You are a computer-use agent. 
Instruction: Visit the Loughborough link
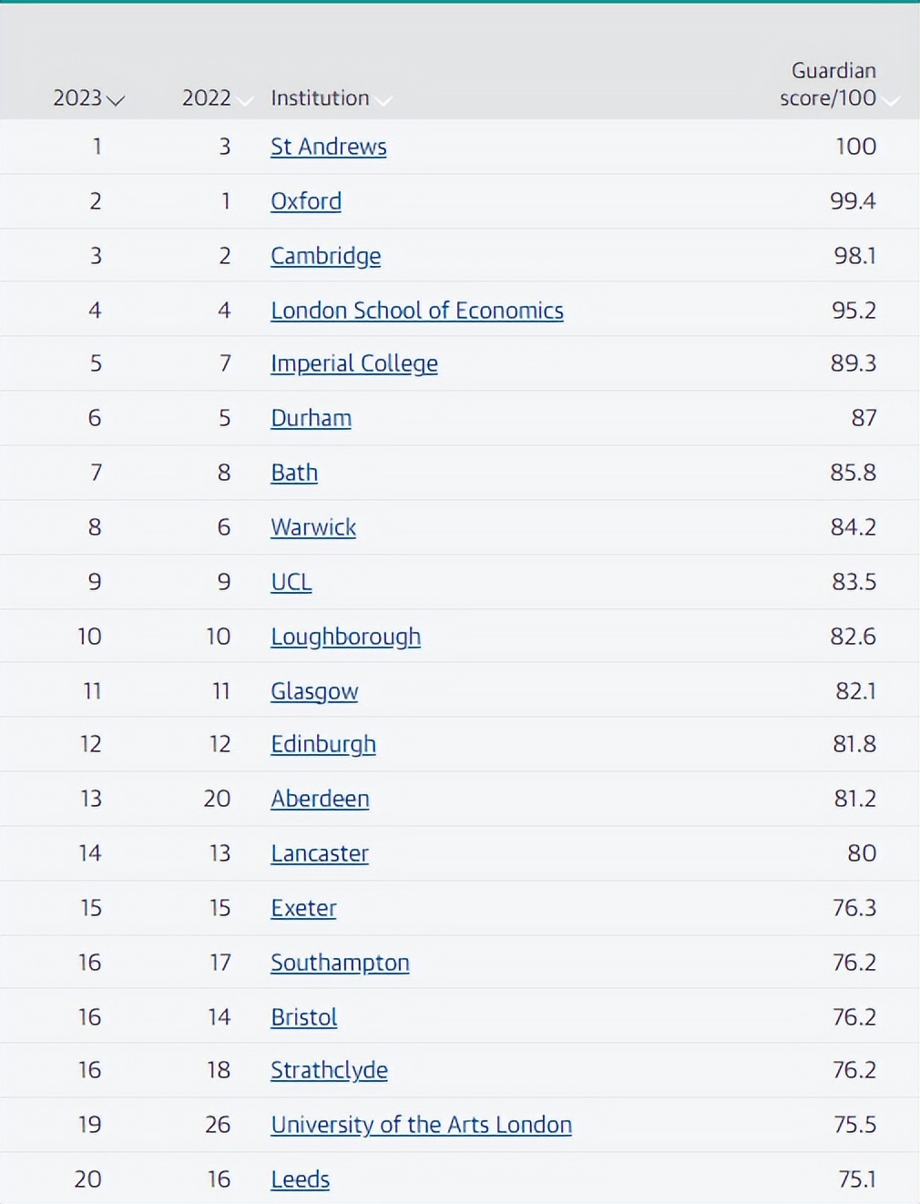point(345,637)
